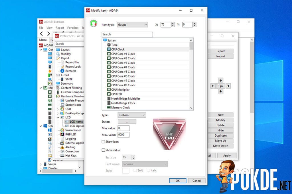Click Cancel in Modify Item dialog

pyautogui.click(x=197, y=181)
